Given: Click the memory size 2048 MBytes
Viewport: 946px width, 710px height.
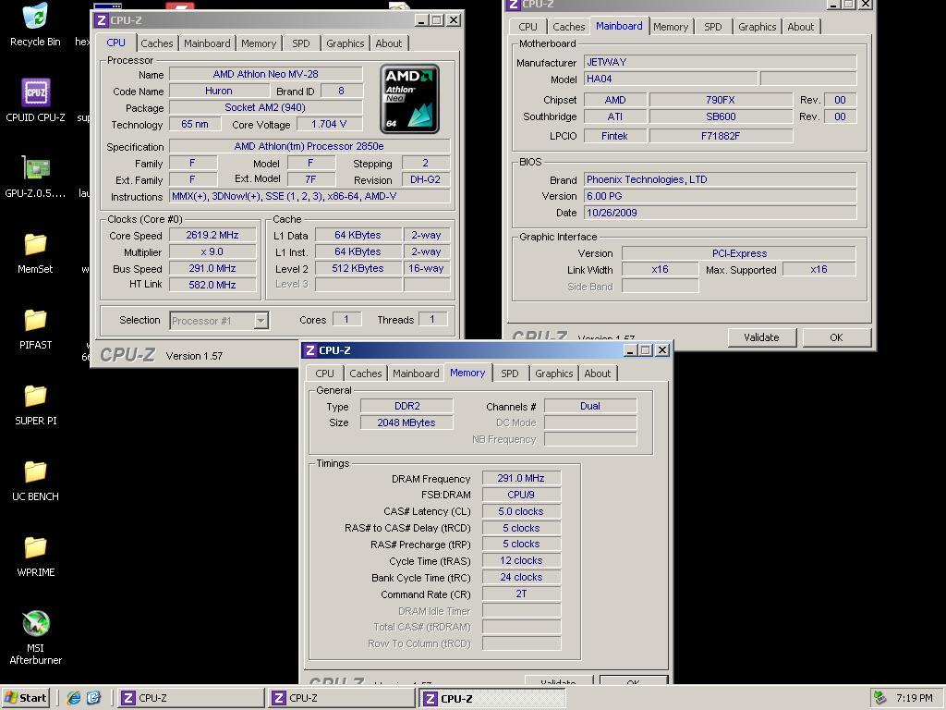Looking at the screenshot, I should click(406, 422).
